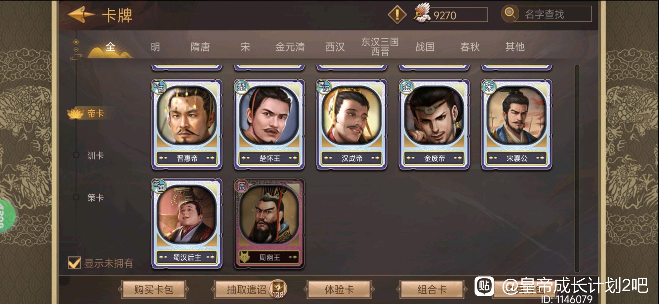Screen dimensions: 659x304
Task: Click the feather currency icon beside 9270
Action: coord(422,14)
